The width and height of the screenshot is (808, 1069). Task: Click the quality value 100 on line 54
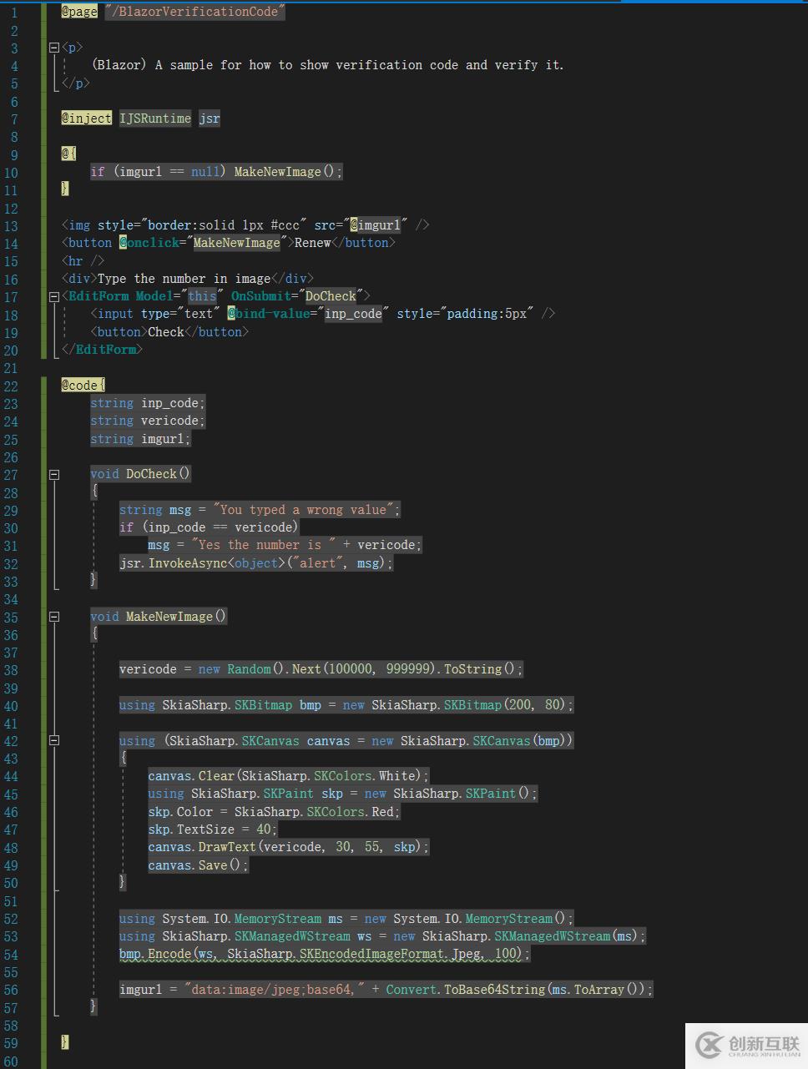point(506,954)
